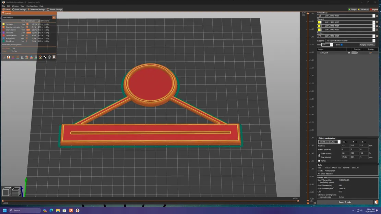Toggle print pauses hourglass icon in legend
This screenshot has height=214, width=381.
pyautogui.click(x=36, y=57)
